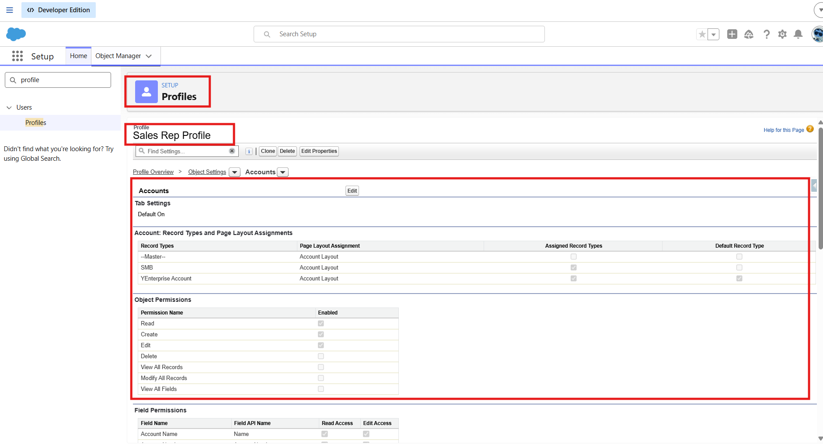Image resolution: width=823 pixels, height=446 pixels.
Task: Open the App Launcher dots grid
Action: click(17, 56)
